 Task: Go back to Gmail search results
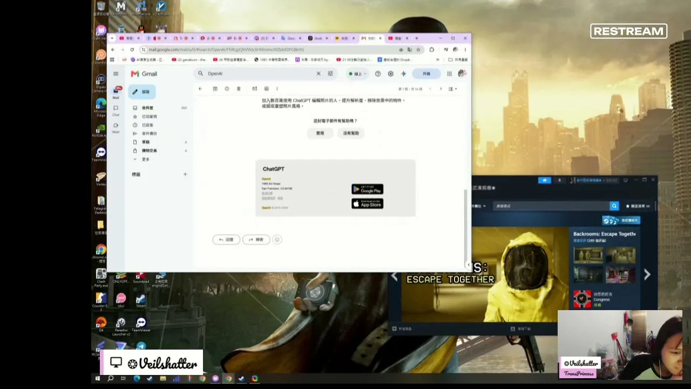point(200,89)
